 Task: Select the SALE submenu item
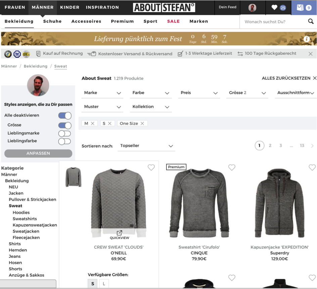(173, 21)
